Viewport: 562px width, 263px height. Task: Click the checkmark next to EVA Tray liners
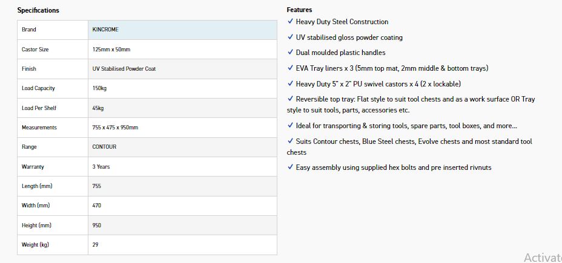coord(291,68)
